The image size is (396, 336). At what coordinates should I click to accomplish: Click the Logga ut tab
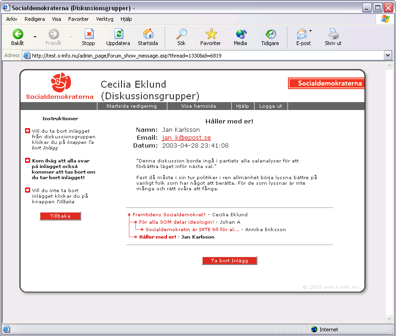click(271, 106)
